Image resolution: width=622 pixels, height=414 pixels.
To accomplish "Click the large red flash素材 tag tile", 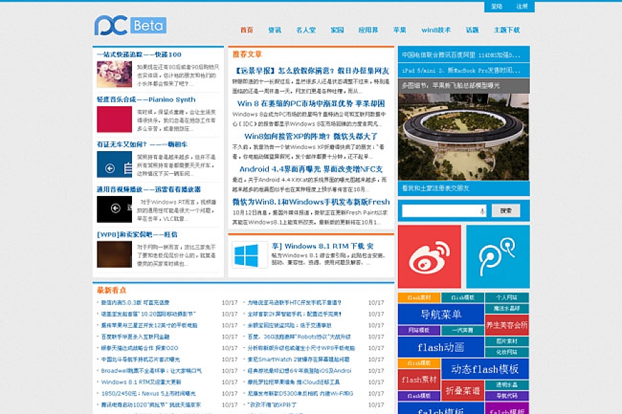I will pyautogui.click(x=419, y=380).
